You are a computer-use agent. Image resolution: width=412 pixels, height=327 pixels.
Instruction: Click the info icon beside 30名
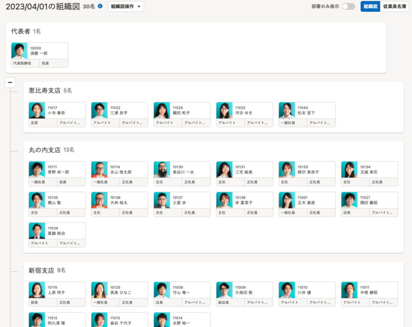point(100,7)
